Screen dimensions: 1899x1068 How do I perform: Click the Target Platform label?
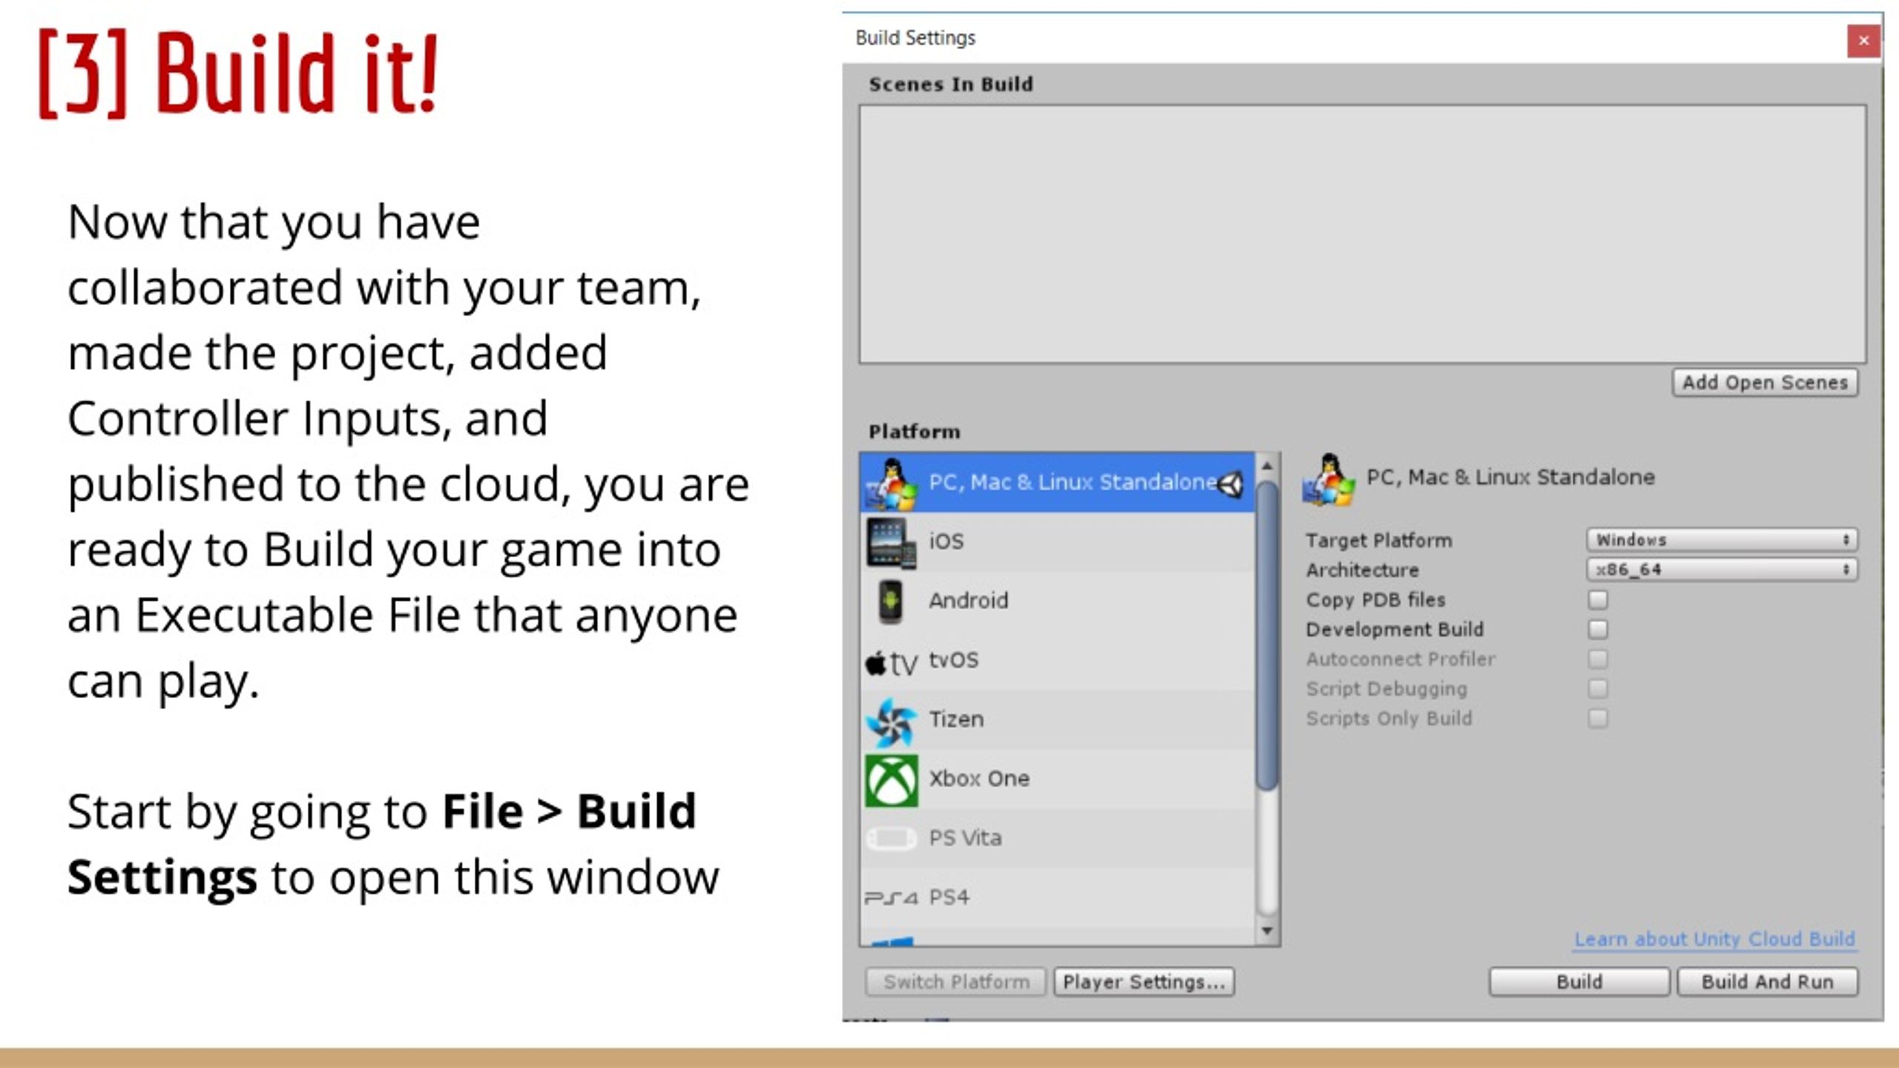pyautogui.click(x=1379, y=541)
